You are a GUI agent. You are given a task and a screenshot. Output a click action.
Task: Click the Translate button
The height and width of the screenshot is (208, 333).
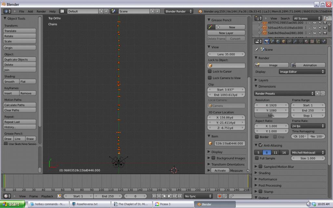[x=20, y=31]
